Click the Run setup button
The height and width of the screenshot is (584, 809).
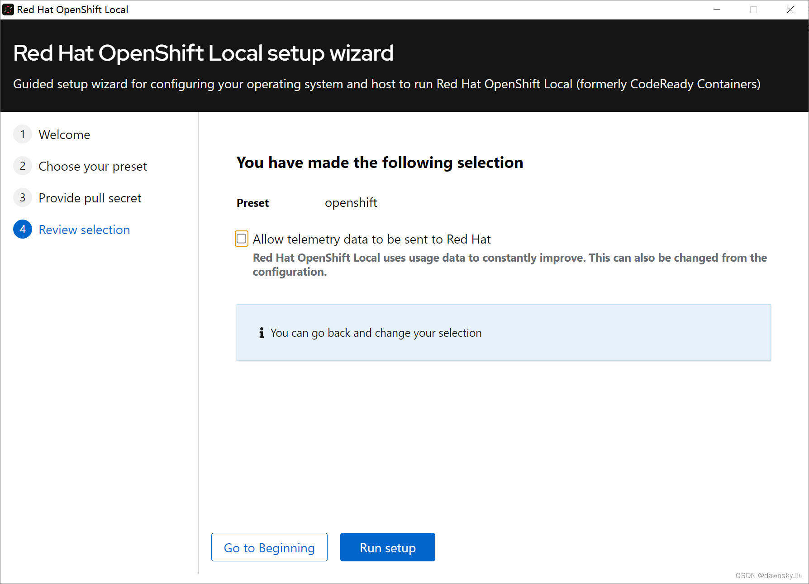tap(387, 547)
